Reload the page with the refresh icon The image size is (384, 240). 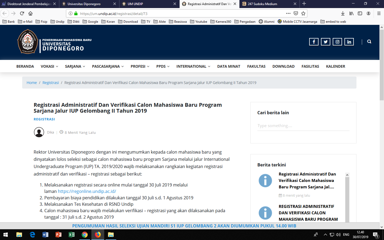pos(22,13)
